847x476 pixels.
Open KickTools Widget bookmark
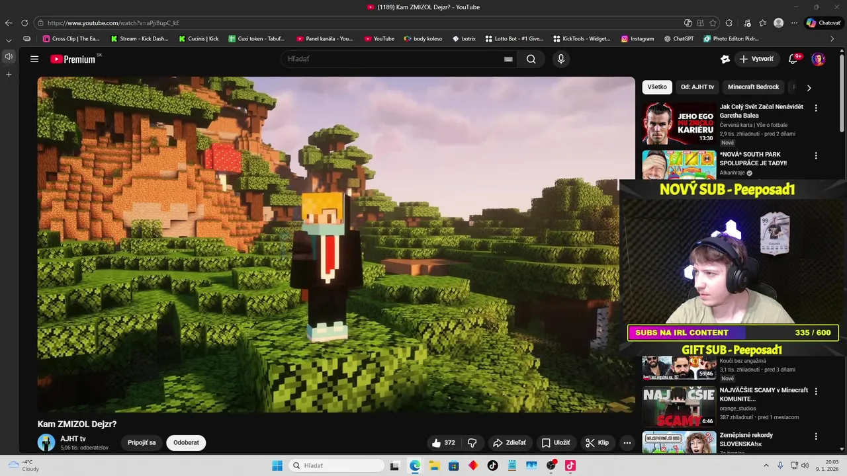[582, 39]
